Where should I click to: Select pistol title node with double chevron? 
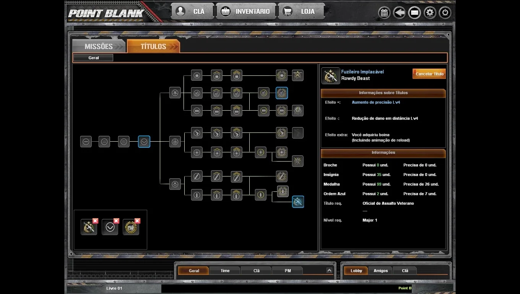[237, 133]
